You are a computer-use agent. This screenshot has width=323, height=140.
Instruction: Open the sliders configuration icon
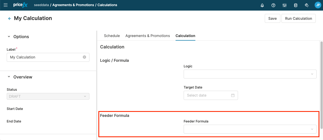point(285,5)
